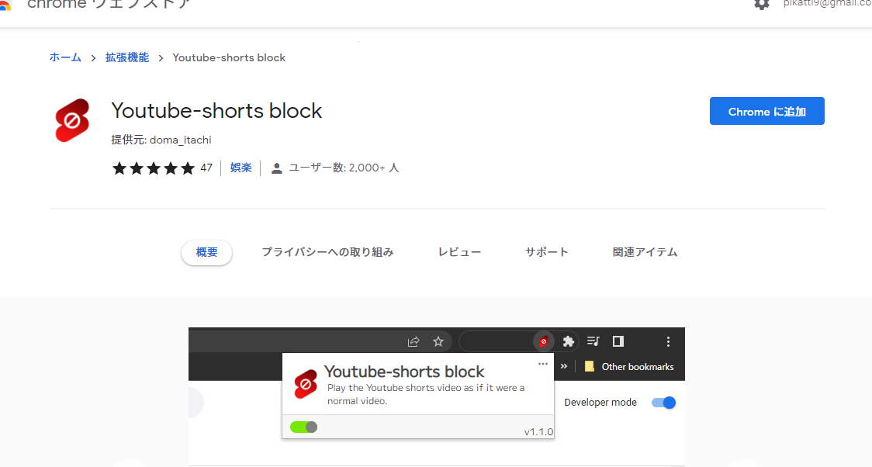Click the v1.1.0 version label

[538, 432]
